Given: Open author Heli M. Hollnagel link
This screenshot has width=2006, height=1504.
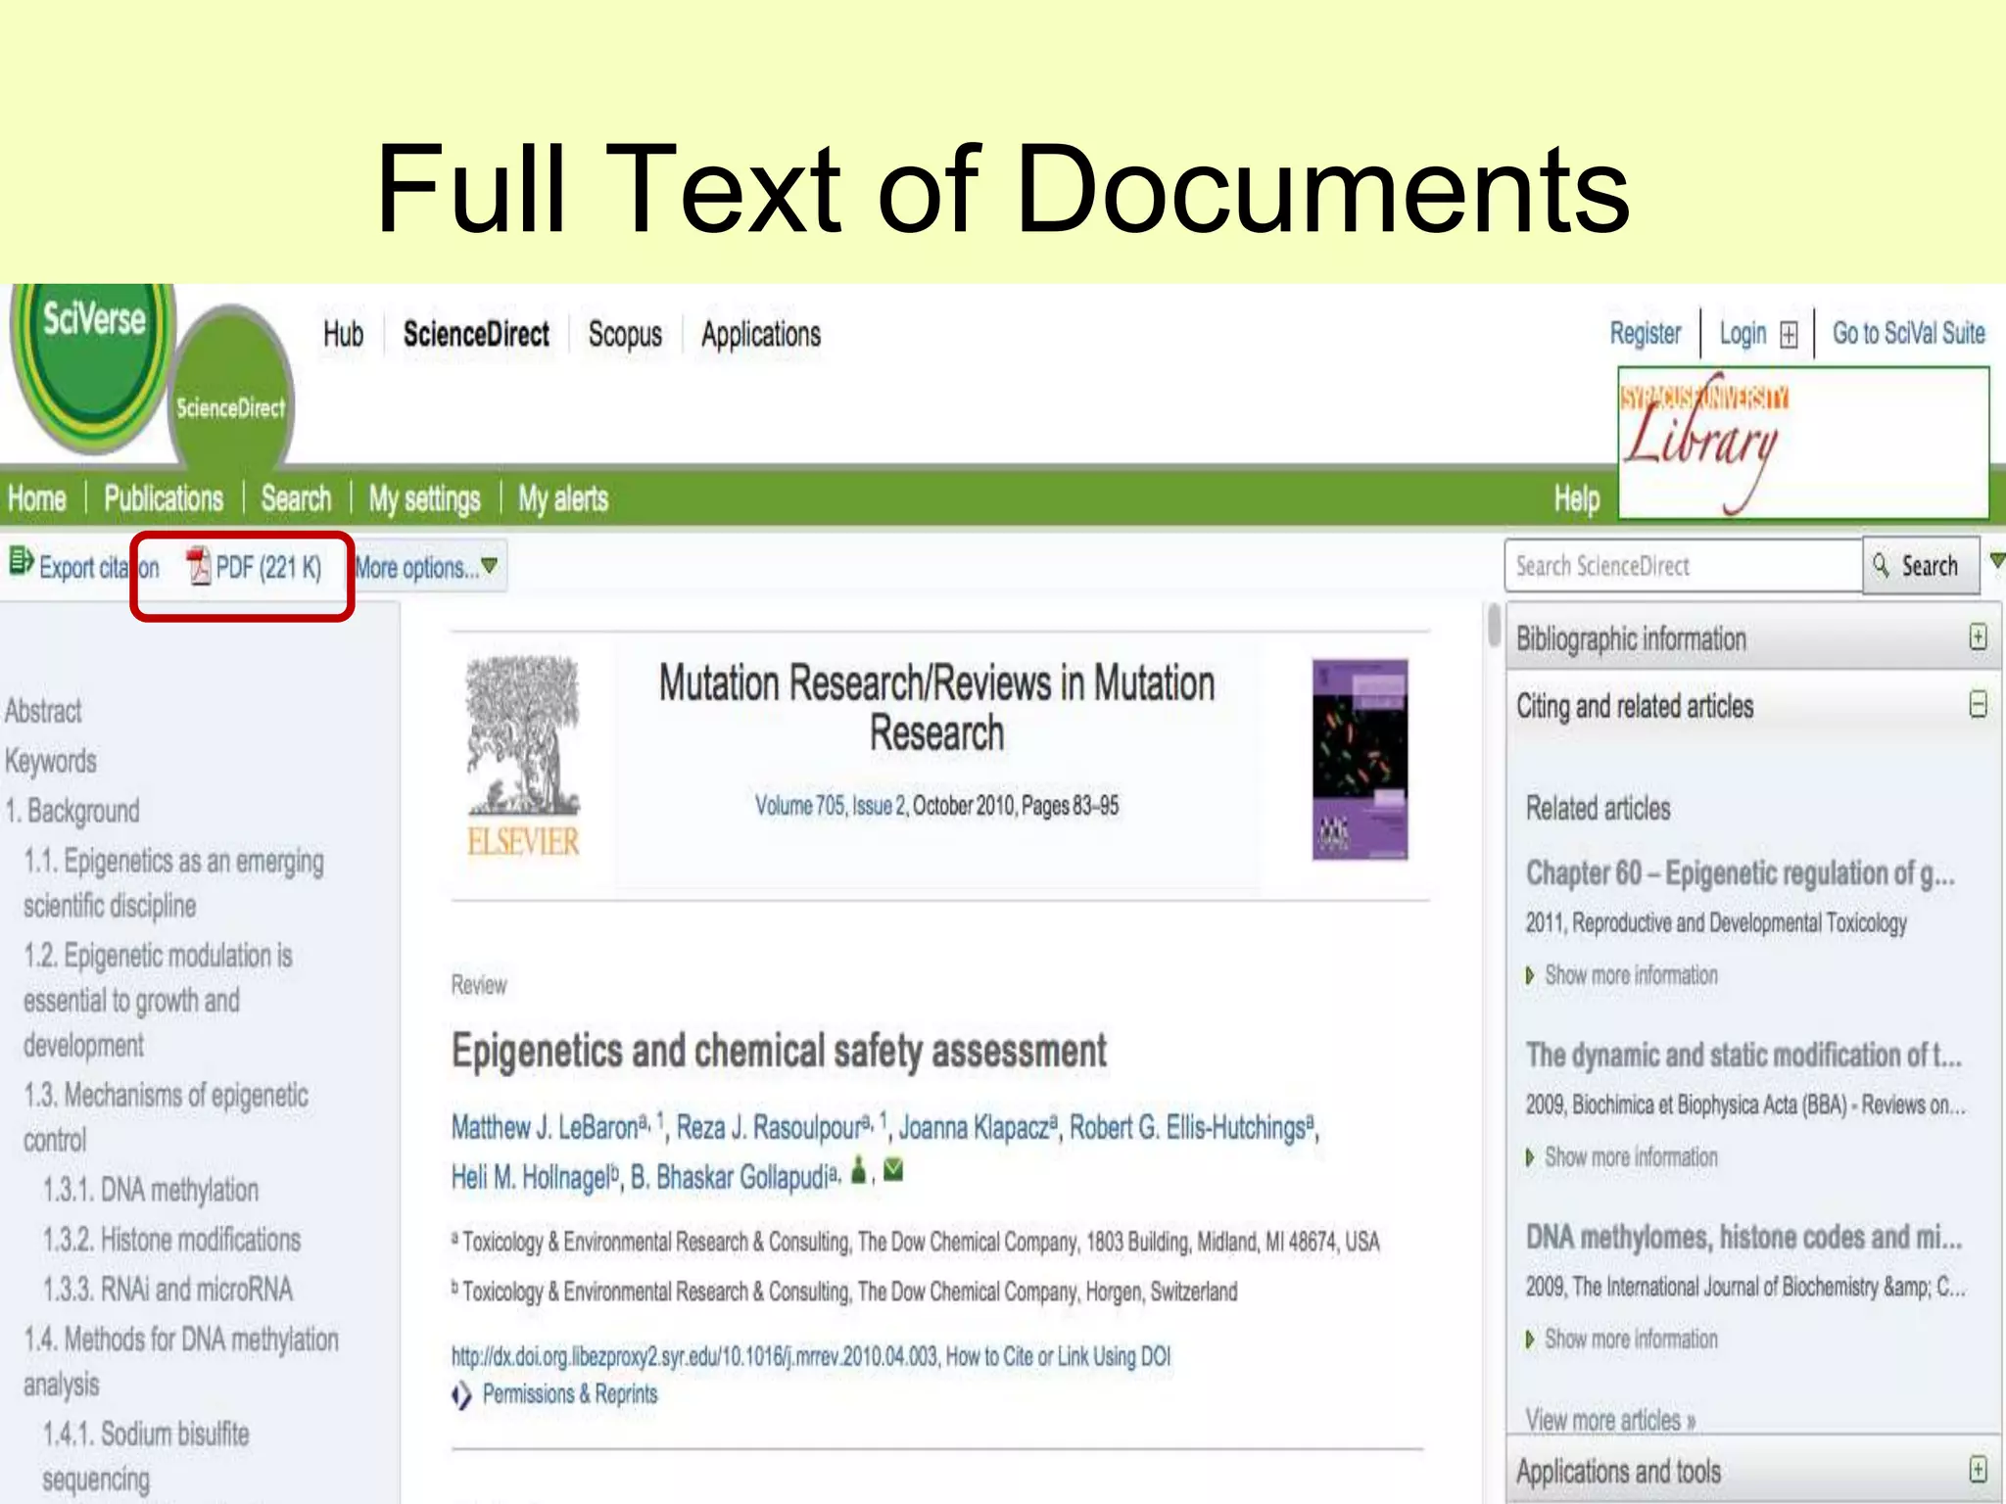Looking at the screenshot, I should pos(531,1177).
